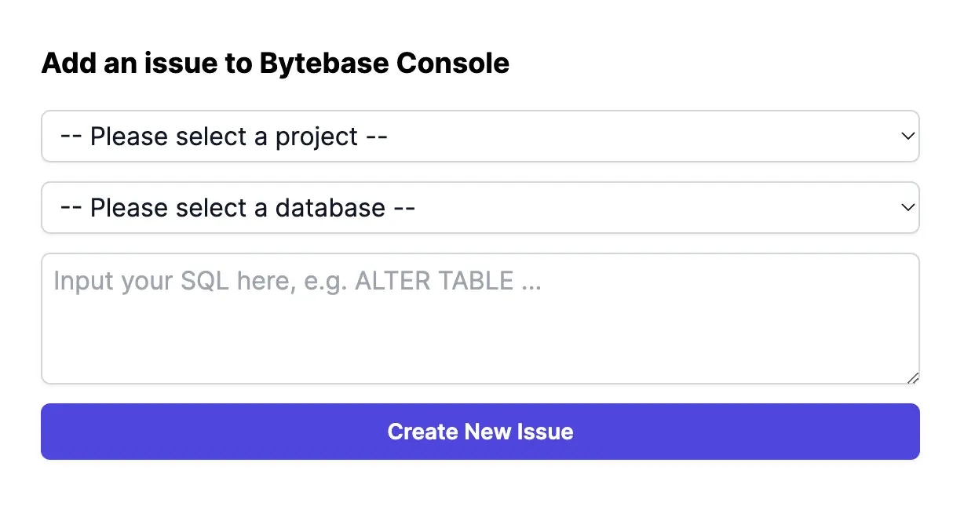Screen dimensions: 953x521
Task: Click the 'ALTER TABLE' example placeholder text
Action: (x=434, y=281)
